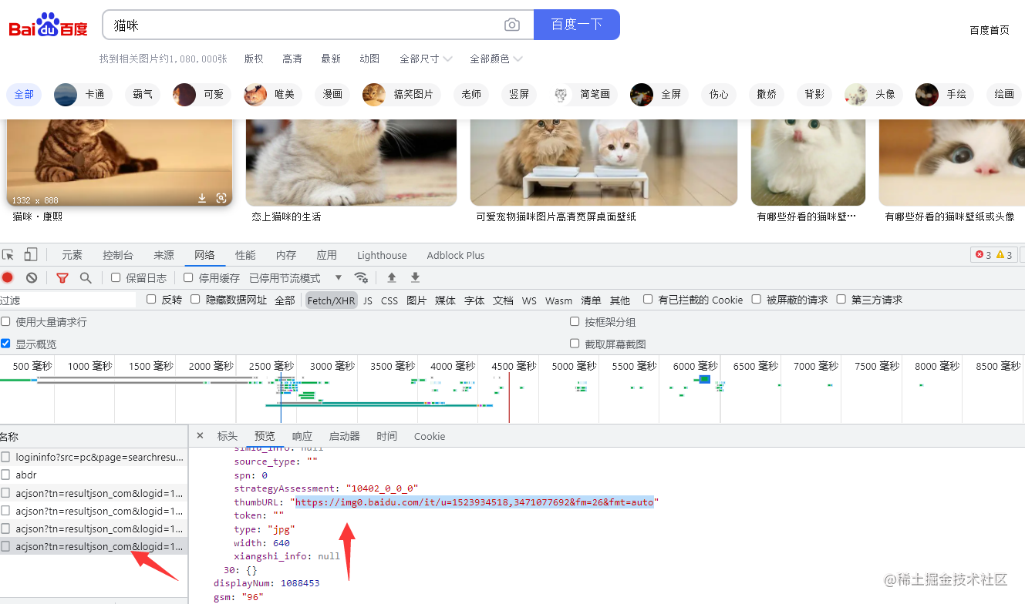This screenshot has width=1025, height=604.
Task: Expand the 30: {} JSON node
Action: click(240, 570)
